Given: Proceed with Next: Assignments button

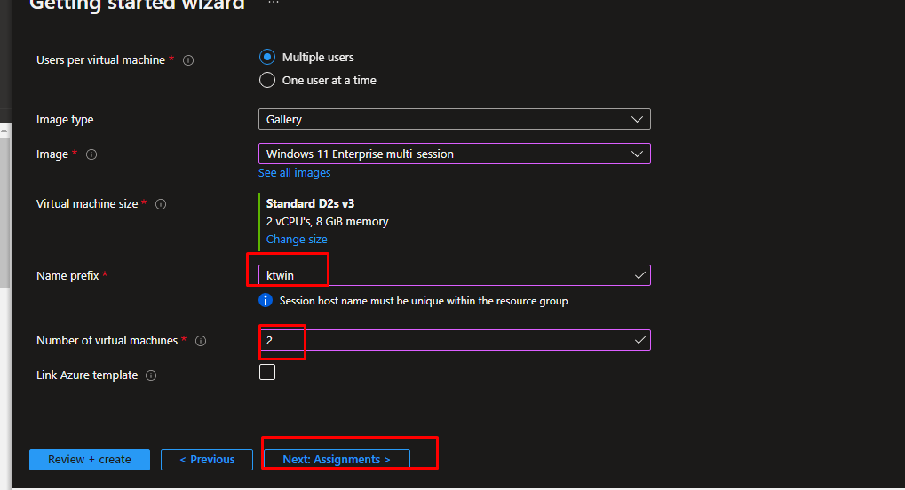Looking at the screenshot, I should tap(337, 460).
